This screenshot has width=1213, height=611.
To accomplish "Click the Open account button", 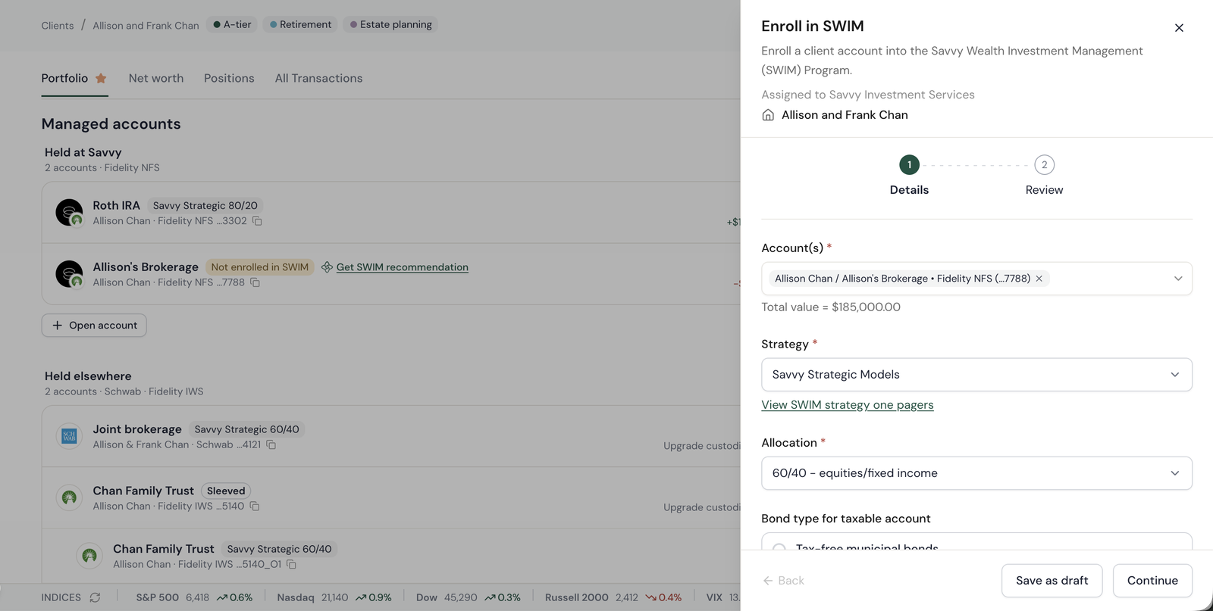I will coord(94,326).
